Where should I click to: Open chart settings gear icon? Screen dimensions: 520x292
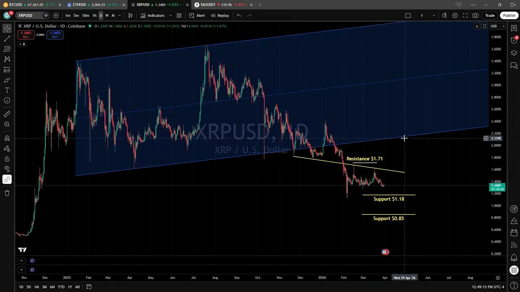click(455, 15)
